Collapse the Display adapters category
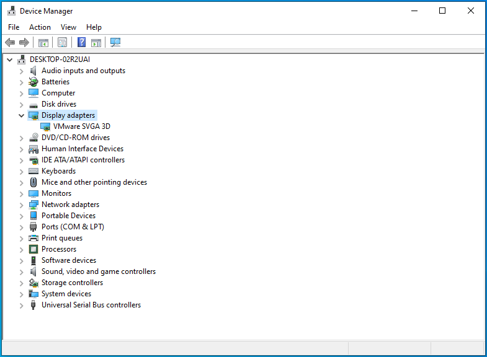This screenshot has height=357, width=487. pyautogui.click(x=22, y=115)
